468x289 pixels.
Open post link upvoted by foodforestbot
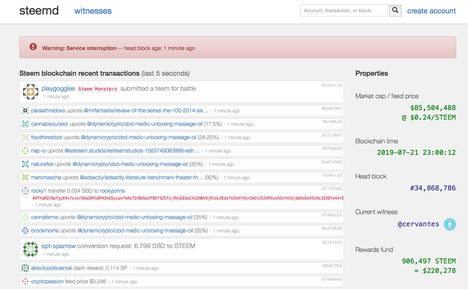[139, 137]
